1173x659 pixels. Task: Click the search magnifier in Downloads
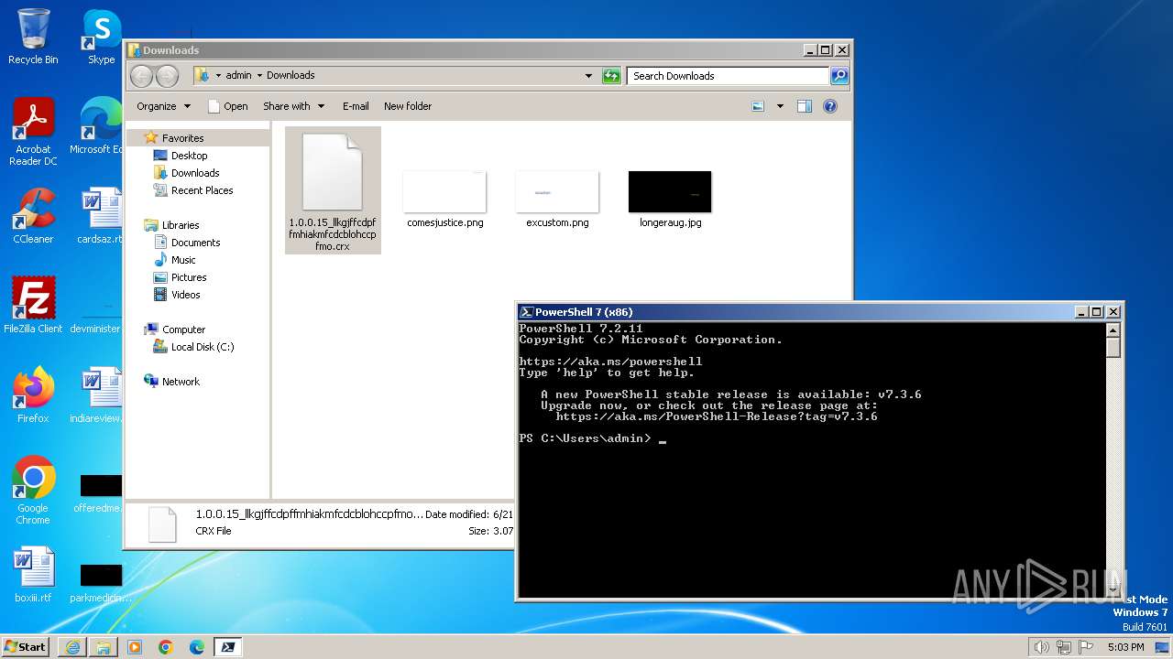[839, 76]
